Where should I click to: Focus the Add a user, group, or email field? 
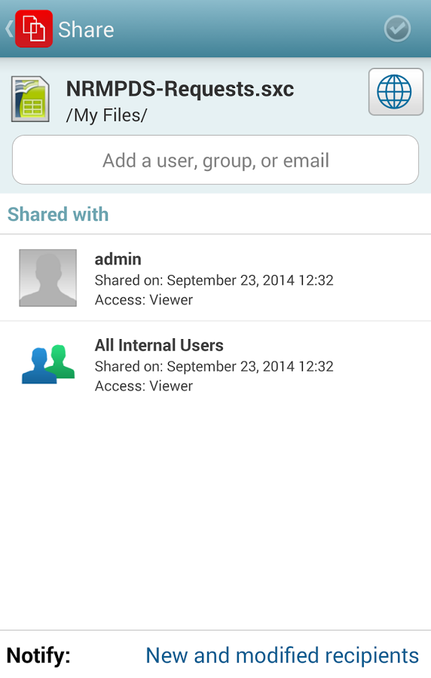click(x=215, y=160)
